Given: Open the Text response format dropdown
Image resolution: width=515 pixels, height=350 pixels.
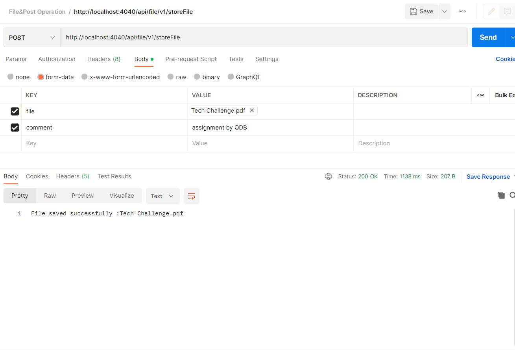Looking at the screenshot, I should [x=162, y=196].
